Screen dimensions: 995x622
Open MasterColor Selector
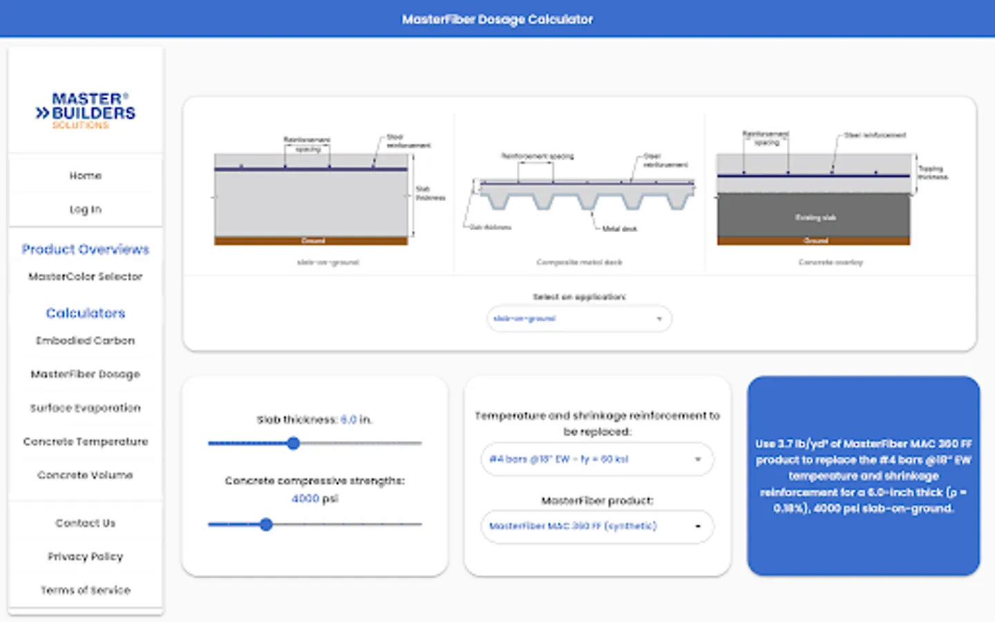[x=86, y=276]
